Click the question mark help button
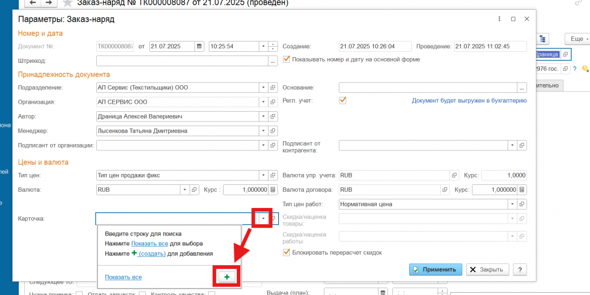The height and width of the screenshot is (295, 590). [x=520, y=270]
